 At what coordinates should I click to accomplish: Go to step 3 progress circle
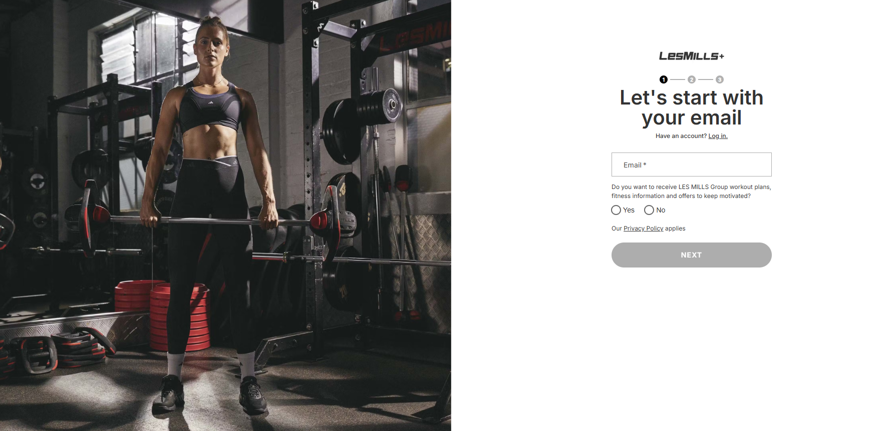point(720,79)
